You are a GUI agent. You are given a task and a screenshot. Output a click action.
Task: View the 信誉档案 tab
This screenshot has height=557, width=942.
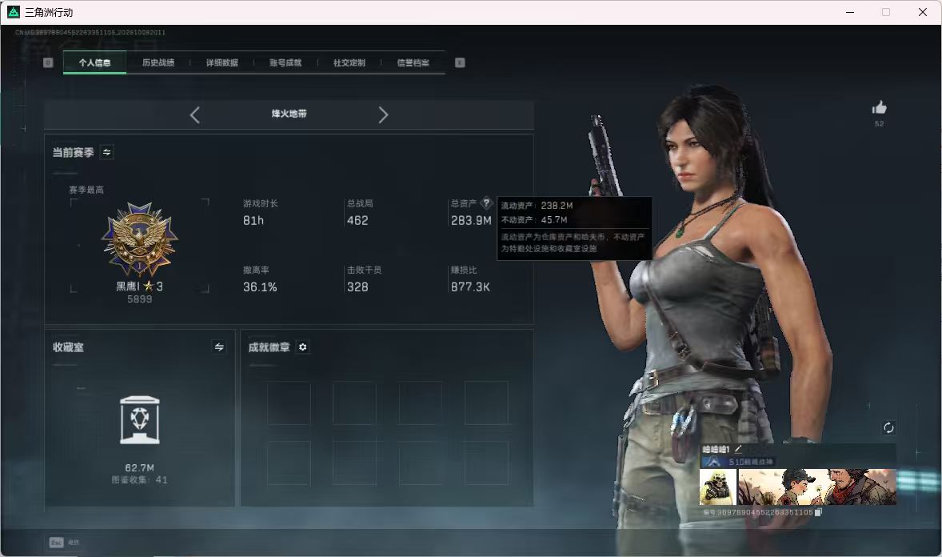tap(413, 62)
